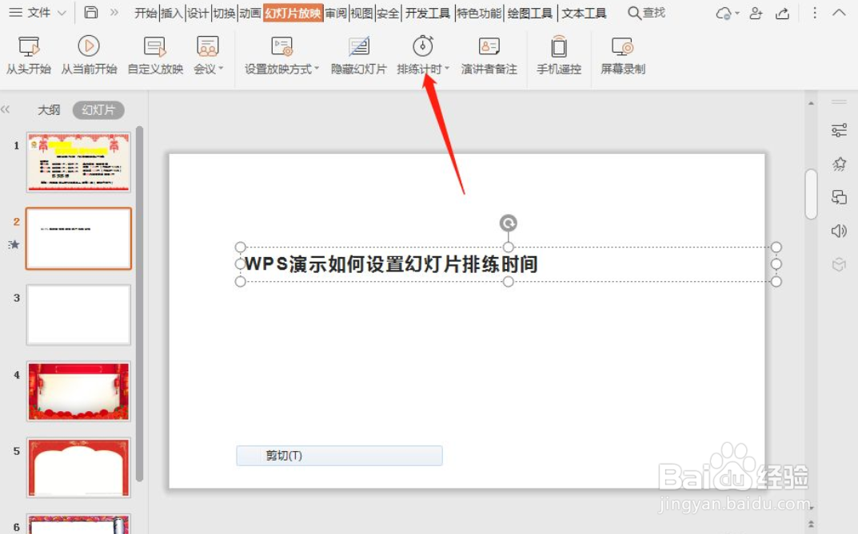Screen dimensions: 858x534
Task: Click the audio settings speaker icon in sidebar
Action: pyautogui.click(x=839, y=231)
